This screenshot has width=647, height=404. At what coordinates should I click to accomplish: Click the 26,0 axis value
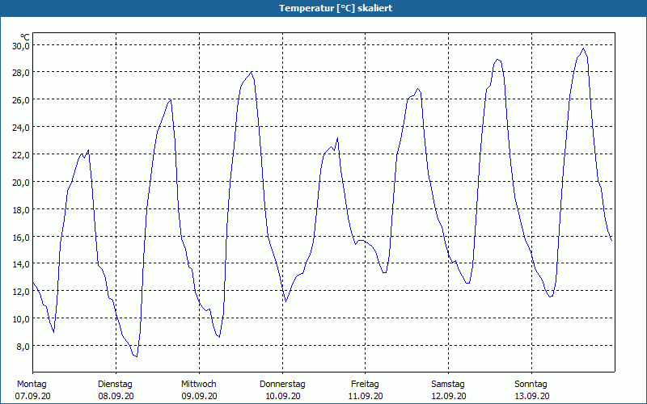21,100
